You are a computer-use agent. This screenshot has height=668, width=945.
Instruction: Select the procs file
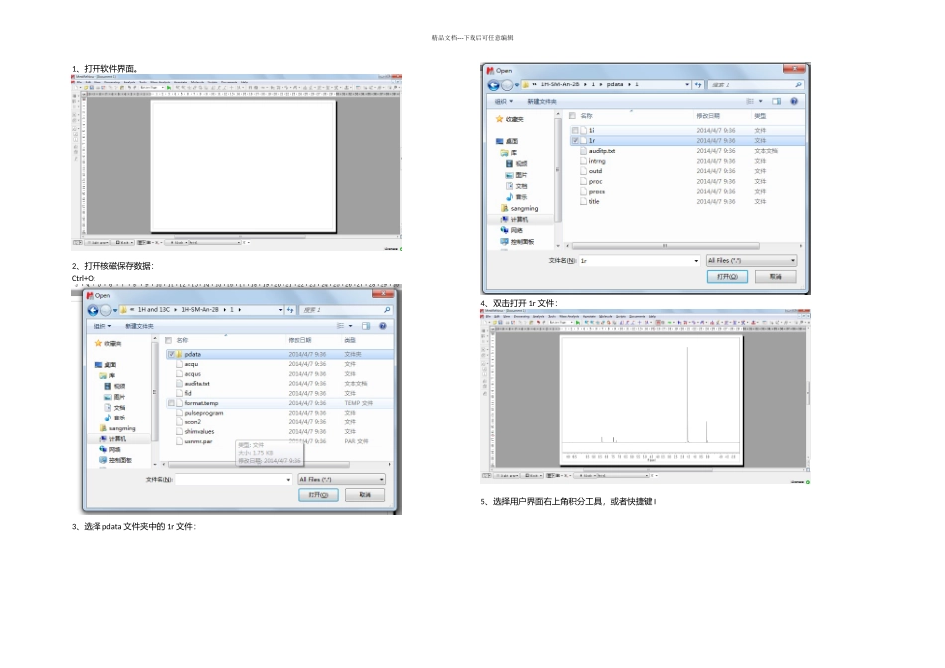tap(597, 191)
